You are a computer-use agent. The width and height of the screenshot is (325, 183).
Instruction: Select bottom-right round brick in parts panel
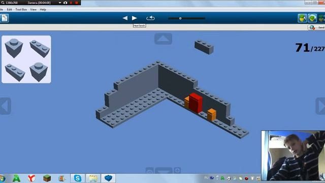39,72
